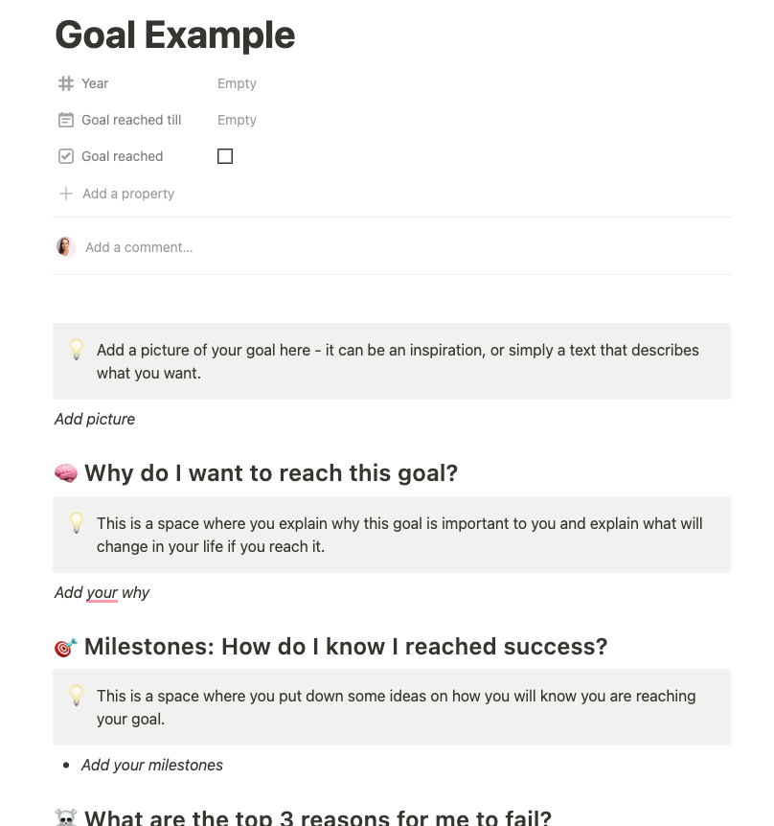Open the Year property name menu
This screenshot has height=826, width=774.
[95, 83]
